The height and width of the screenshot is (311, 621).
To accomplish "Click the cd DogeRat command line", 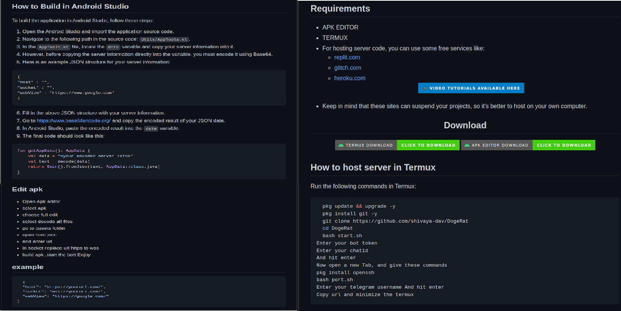I will click(337, 228).
